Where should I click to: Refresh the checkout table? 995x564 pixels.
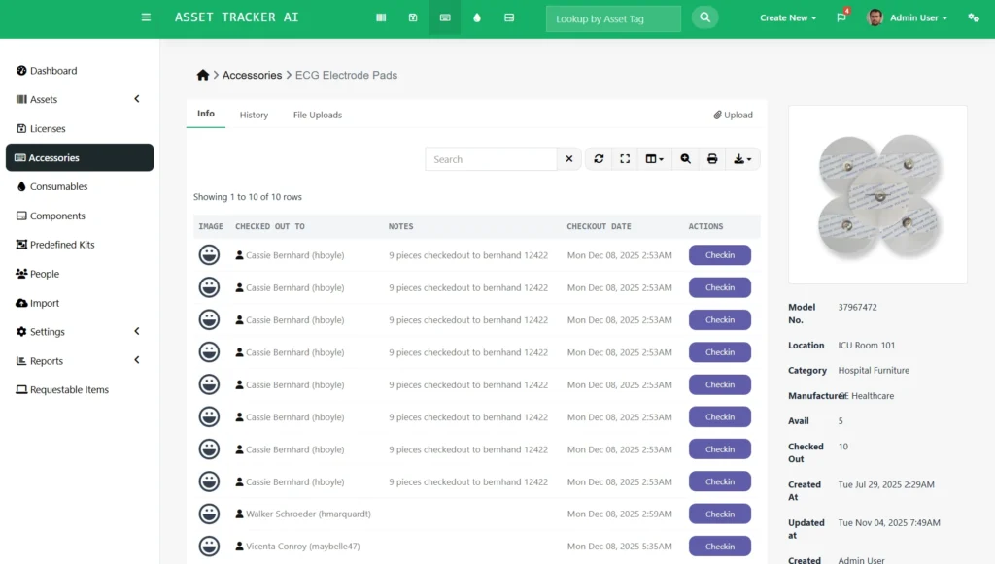[x=599, y=159]
